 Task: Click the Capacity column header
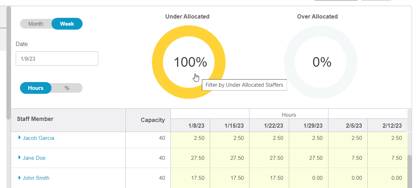point(153,120)
